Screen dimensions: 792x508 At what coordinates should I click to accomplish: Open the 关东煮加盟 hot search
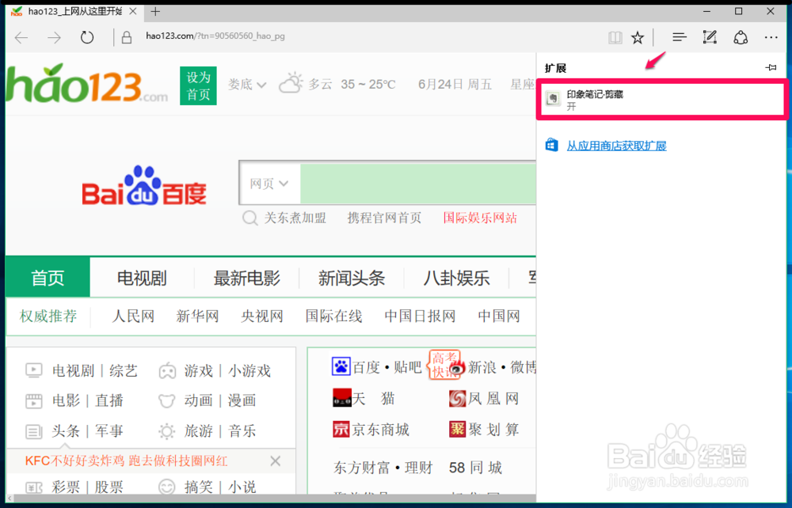(x=295, y=218)
